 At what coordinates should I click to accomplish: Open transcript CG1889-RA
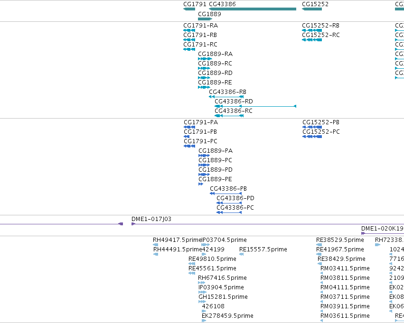pyautogui.click(x=215, y=54)
